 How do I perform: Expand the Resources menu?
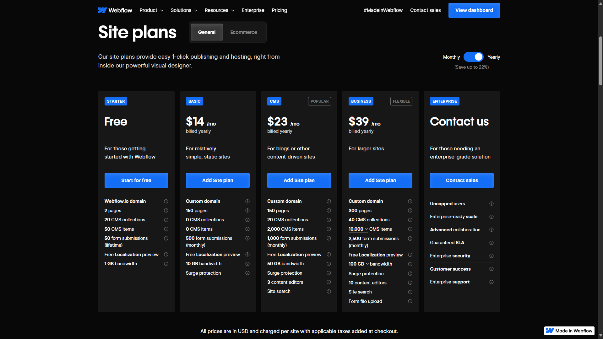pyautogui.click(x=220, y=10)
